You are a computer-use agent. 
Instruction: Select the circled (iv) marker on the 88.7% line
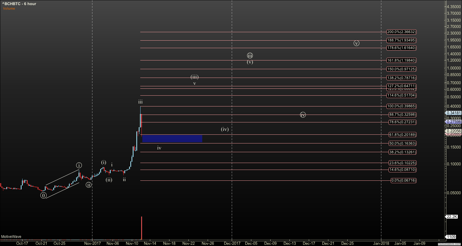click(x=303, y=115)
